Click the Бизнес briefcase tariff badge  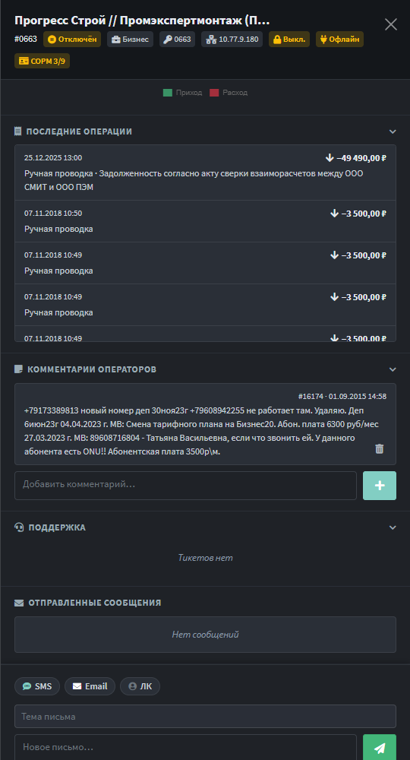(x=130, y=40)
